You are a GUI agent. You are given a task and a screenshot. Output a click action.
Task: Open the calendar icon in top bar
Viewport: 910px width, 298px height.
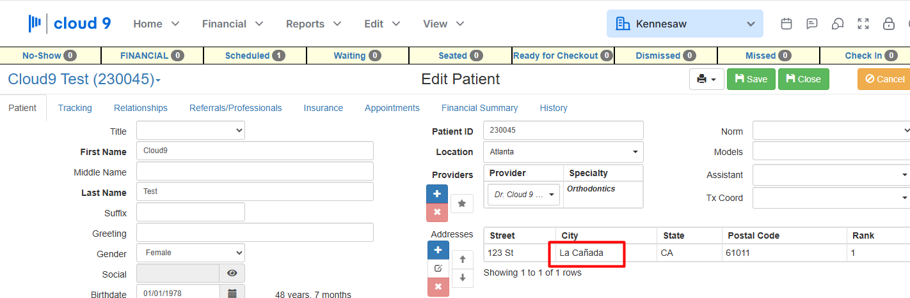786,24
